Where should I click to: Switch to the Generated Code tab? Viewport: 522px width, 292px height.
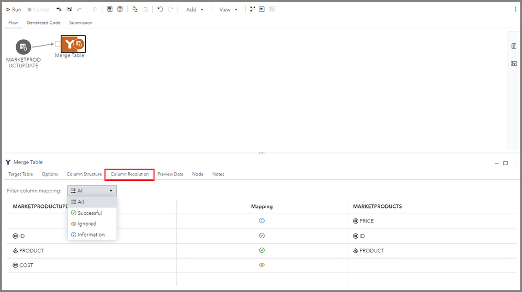click(43, 22)
